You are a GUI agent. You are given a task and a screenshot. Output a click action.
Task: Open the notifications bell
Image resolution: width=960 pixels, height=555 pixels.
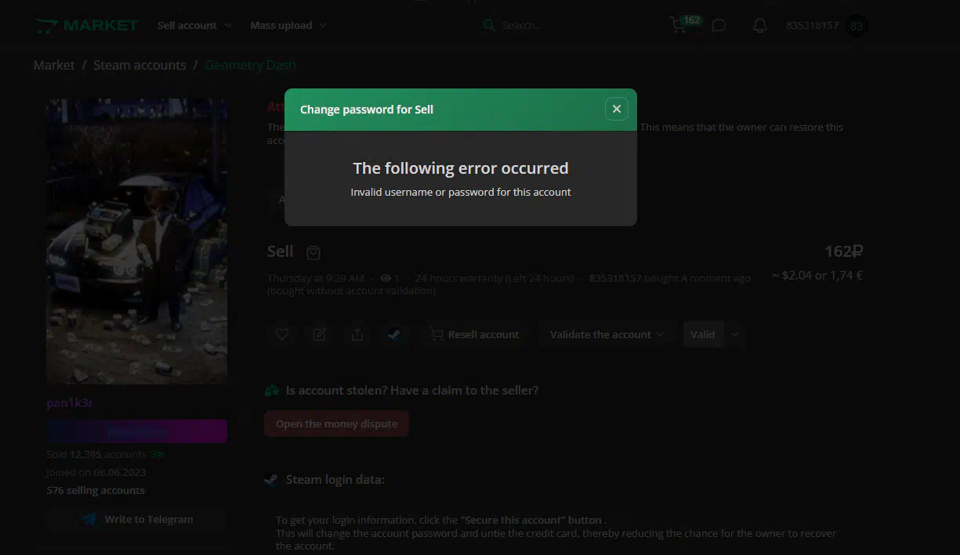(x=759, y=26)
